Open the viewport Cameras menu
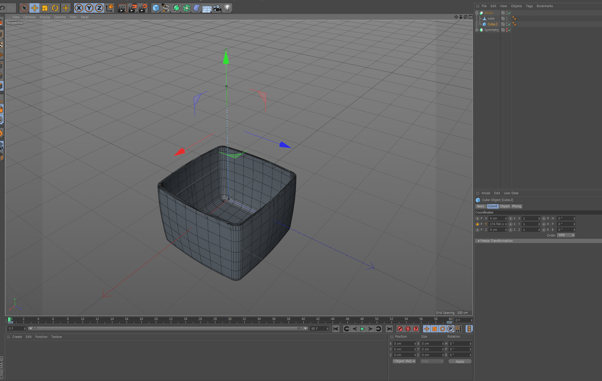 (x=29, y=17)
